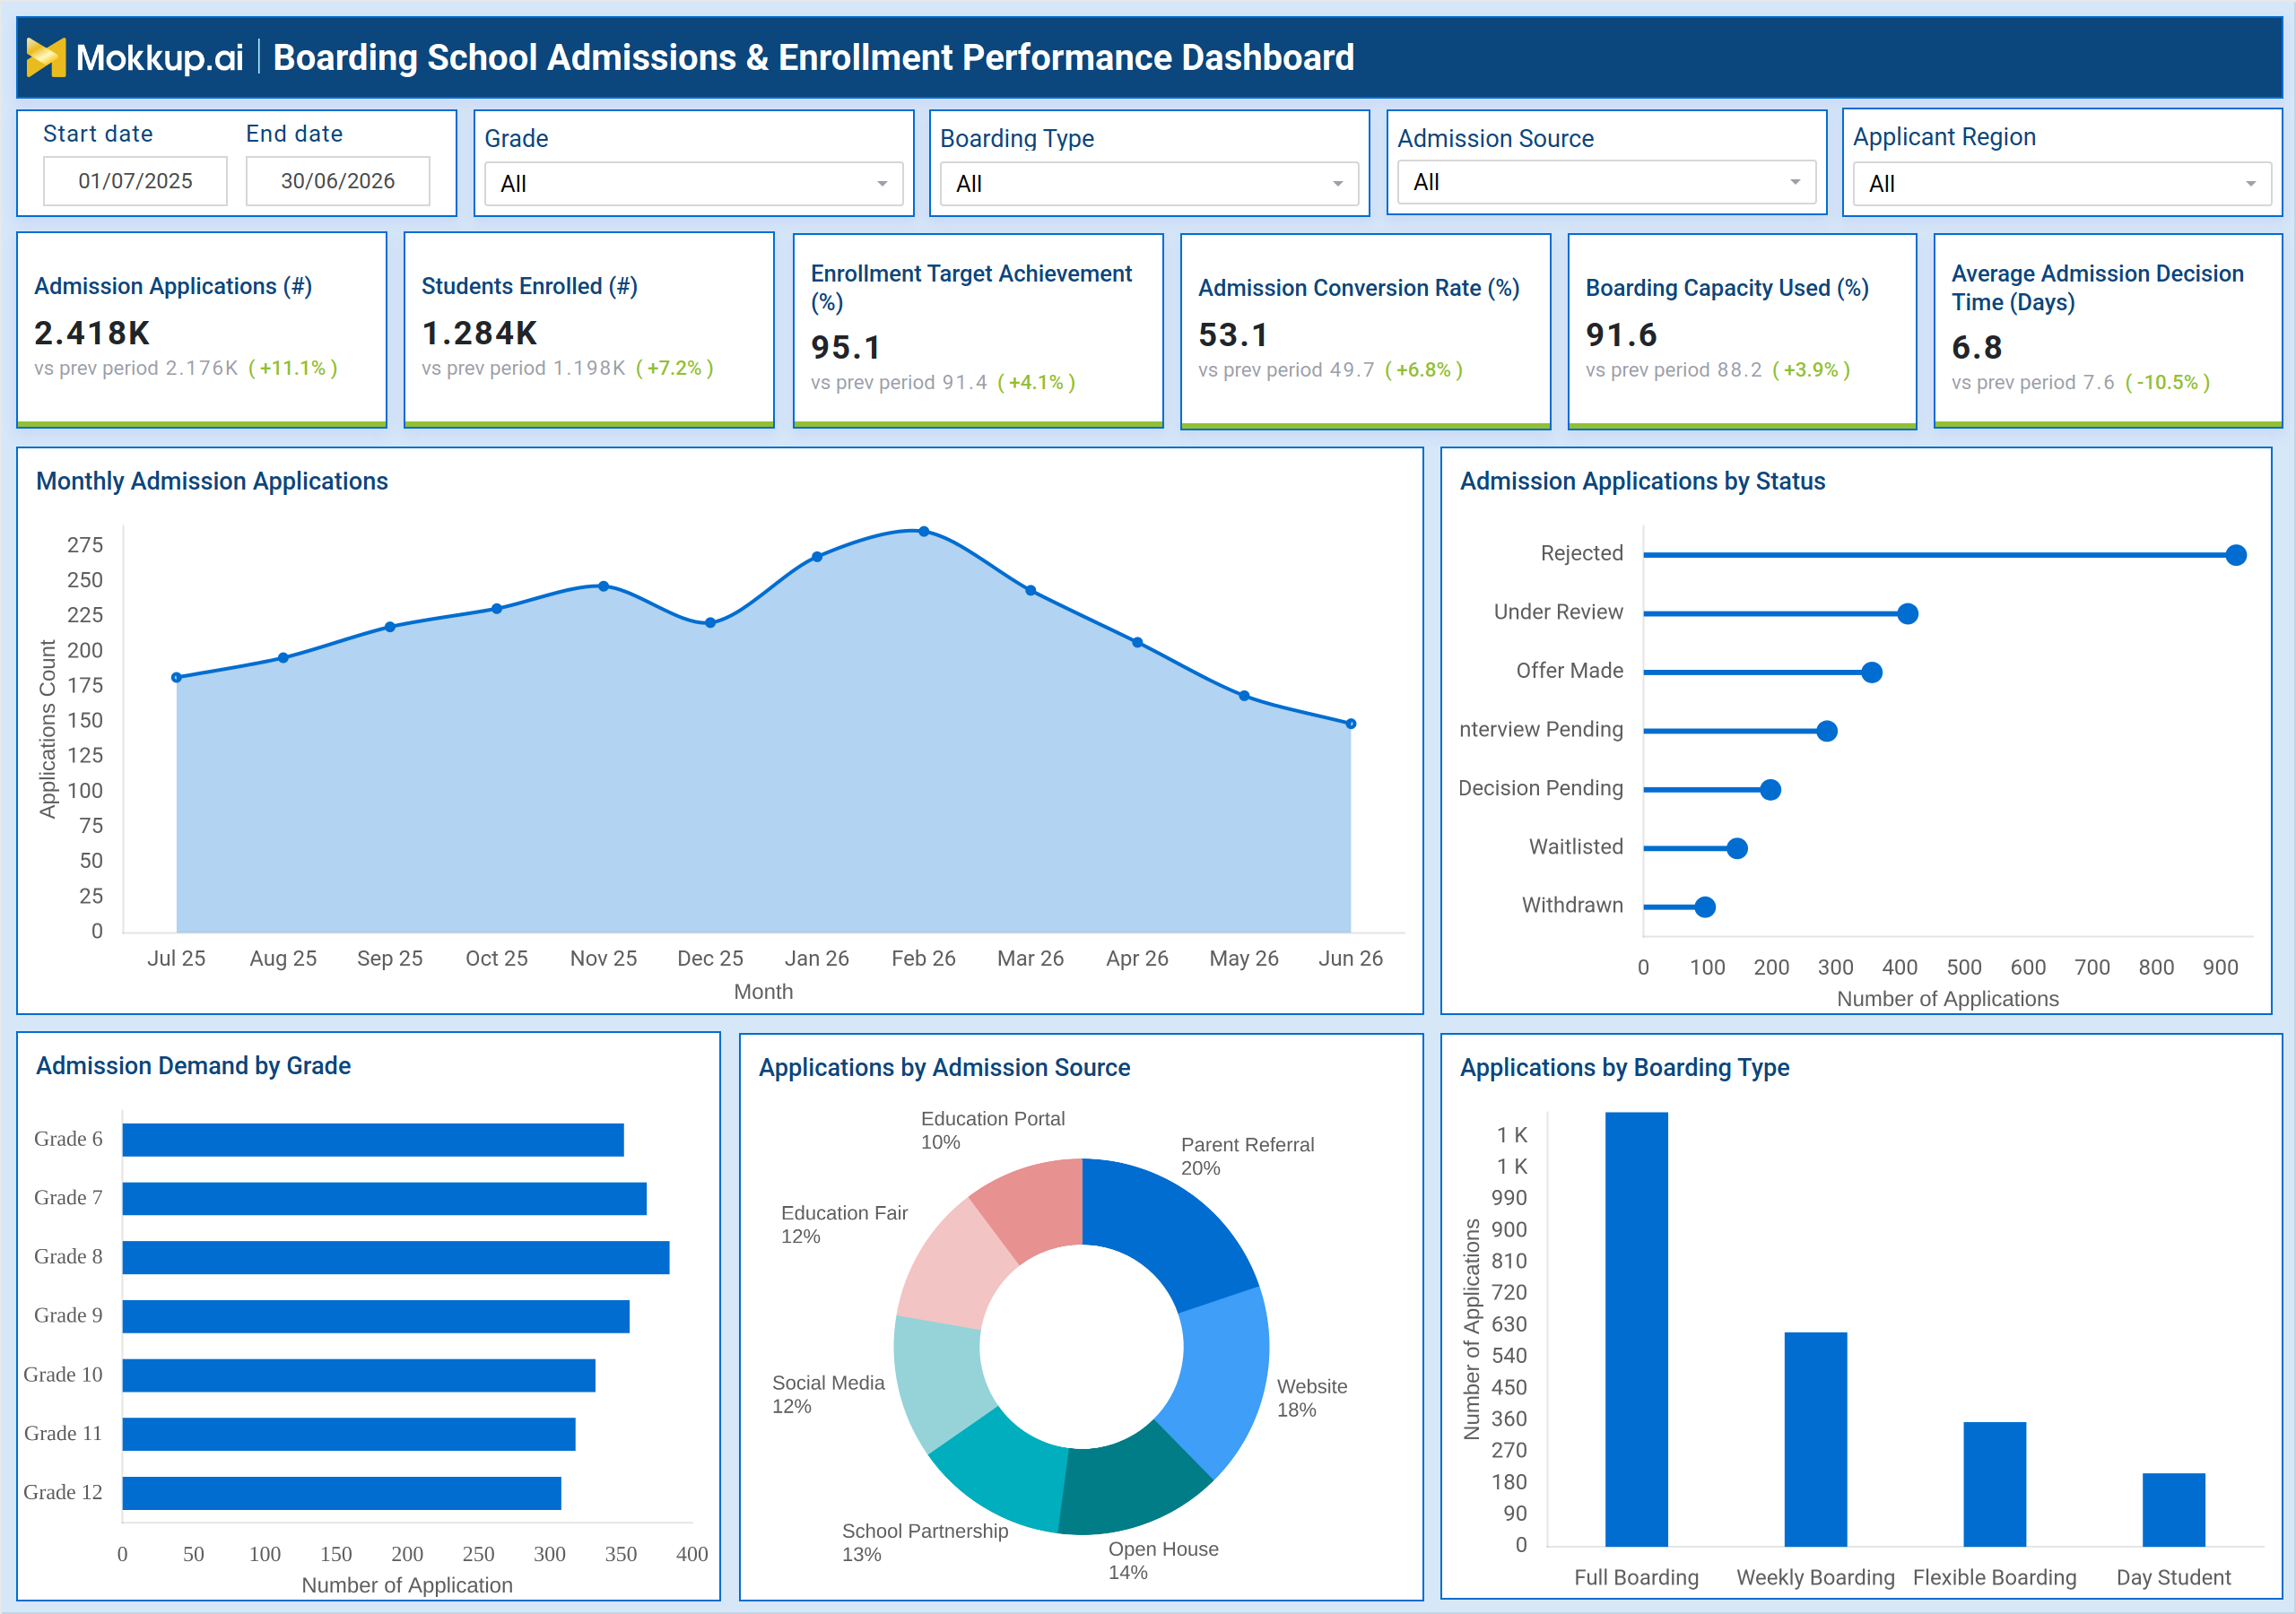
Task: Click the Jun 26 data point on line chart
Action: tap(1351, 723)
